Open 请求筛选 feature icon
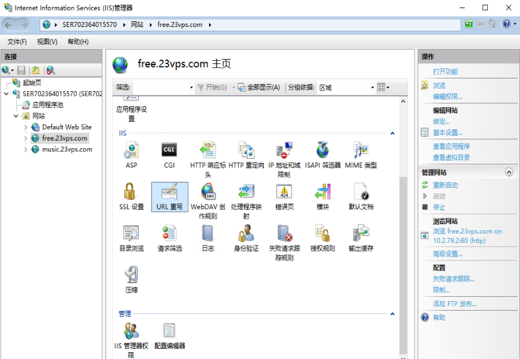Image resolution: width=520 pixels, height=359 pixels. [x=170, y=238]
